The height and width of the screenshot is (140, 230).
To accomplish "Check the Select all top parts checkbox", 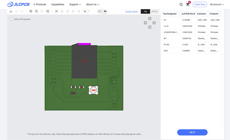I will 12,19.
